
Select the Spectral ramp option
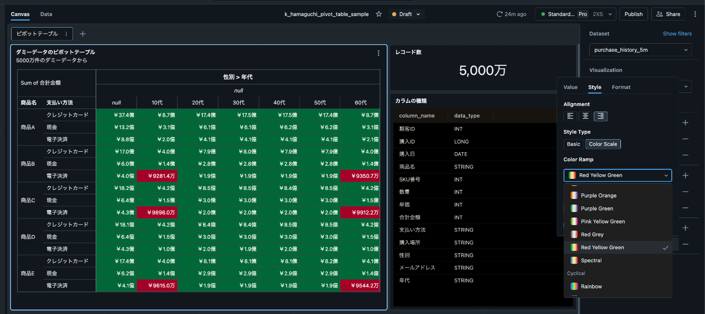(x=618, y=261)
